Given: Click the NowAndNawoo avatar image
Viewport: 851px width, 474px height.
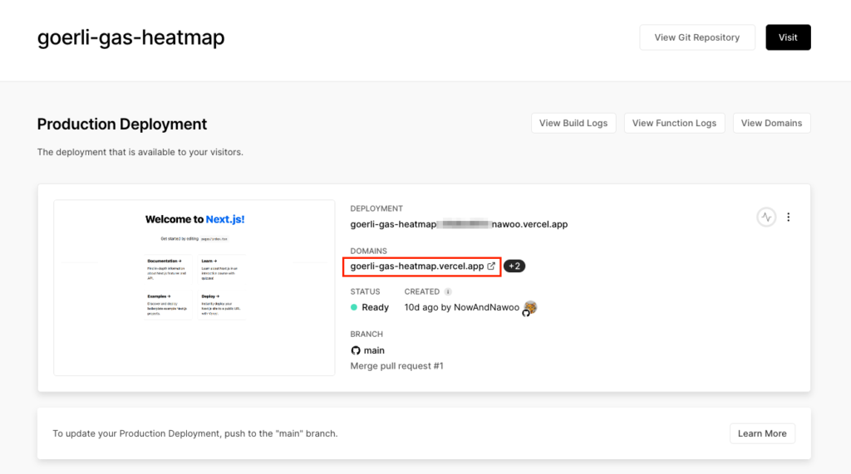Looking at the screenshot, I should [x=530, y=307].
